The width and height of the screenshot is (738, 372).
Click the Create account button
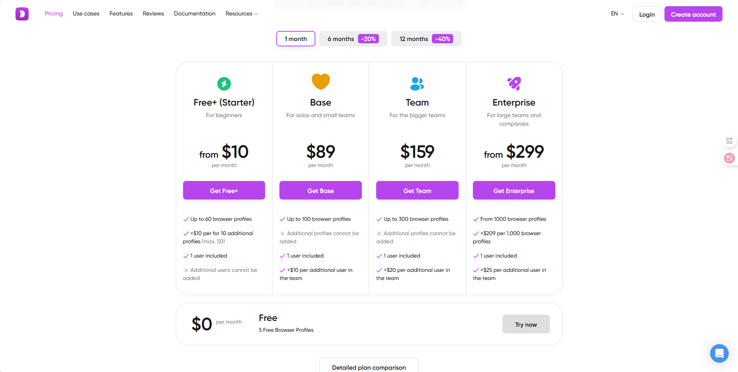point(693,14)
